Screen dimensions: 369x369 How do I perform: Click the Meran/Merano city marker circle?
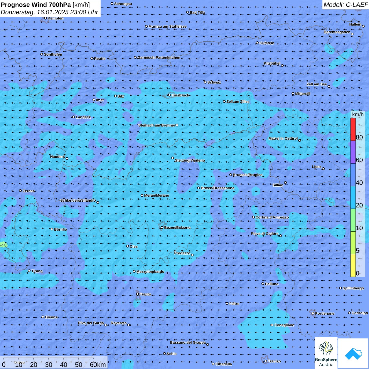142,195
